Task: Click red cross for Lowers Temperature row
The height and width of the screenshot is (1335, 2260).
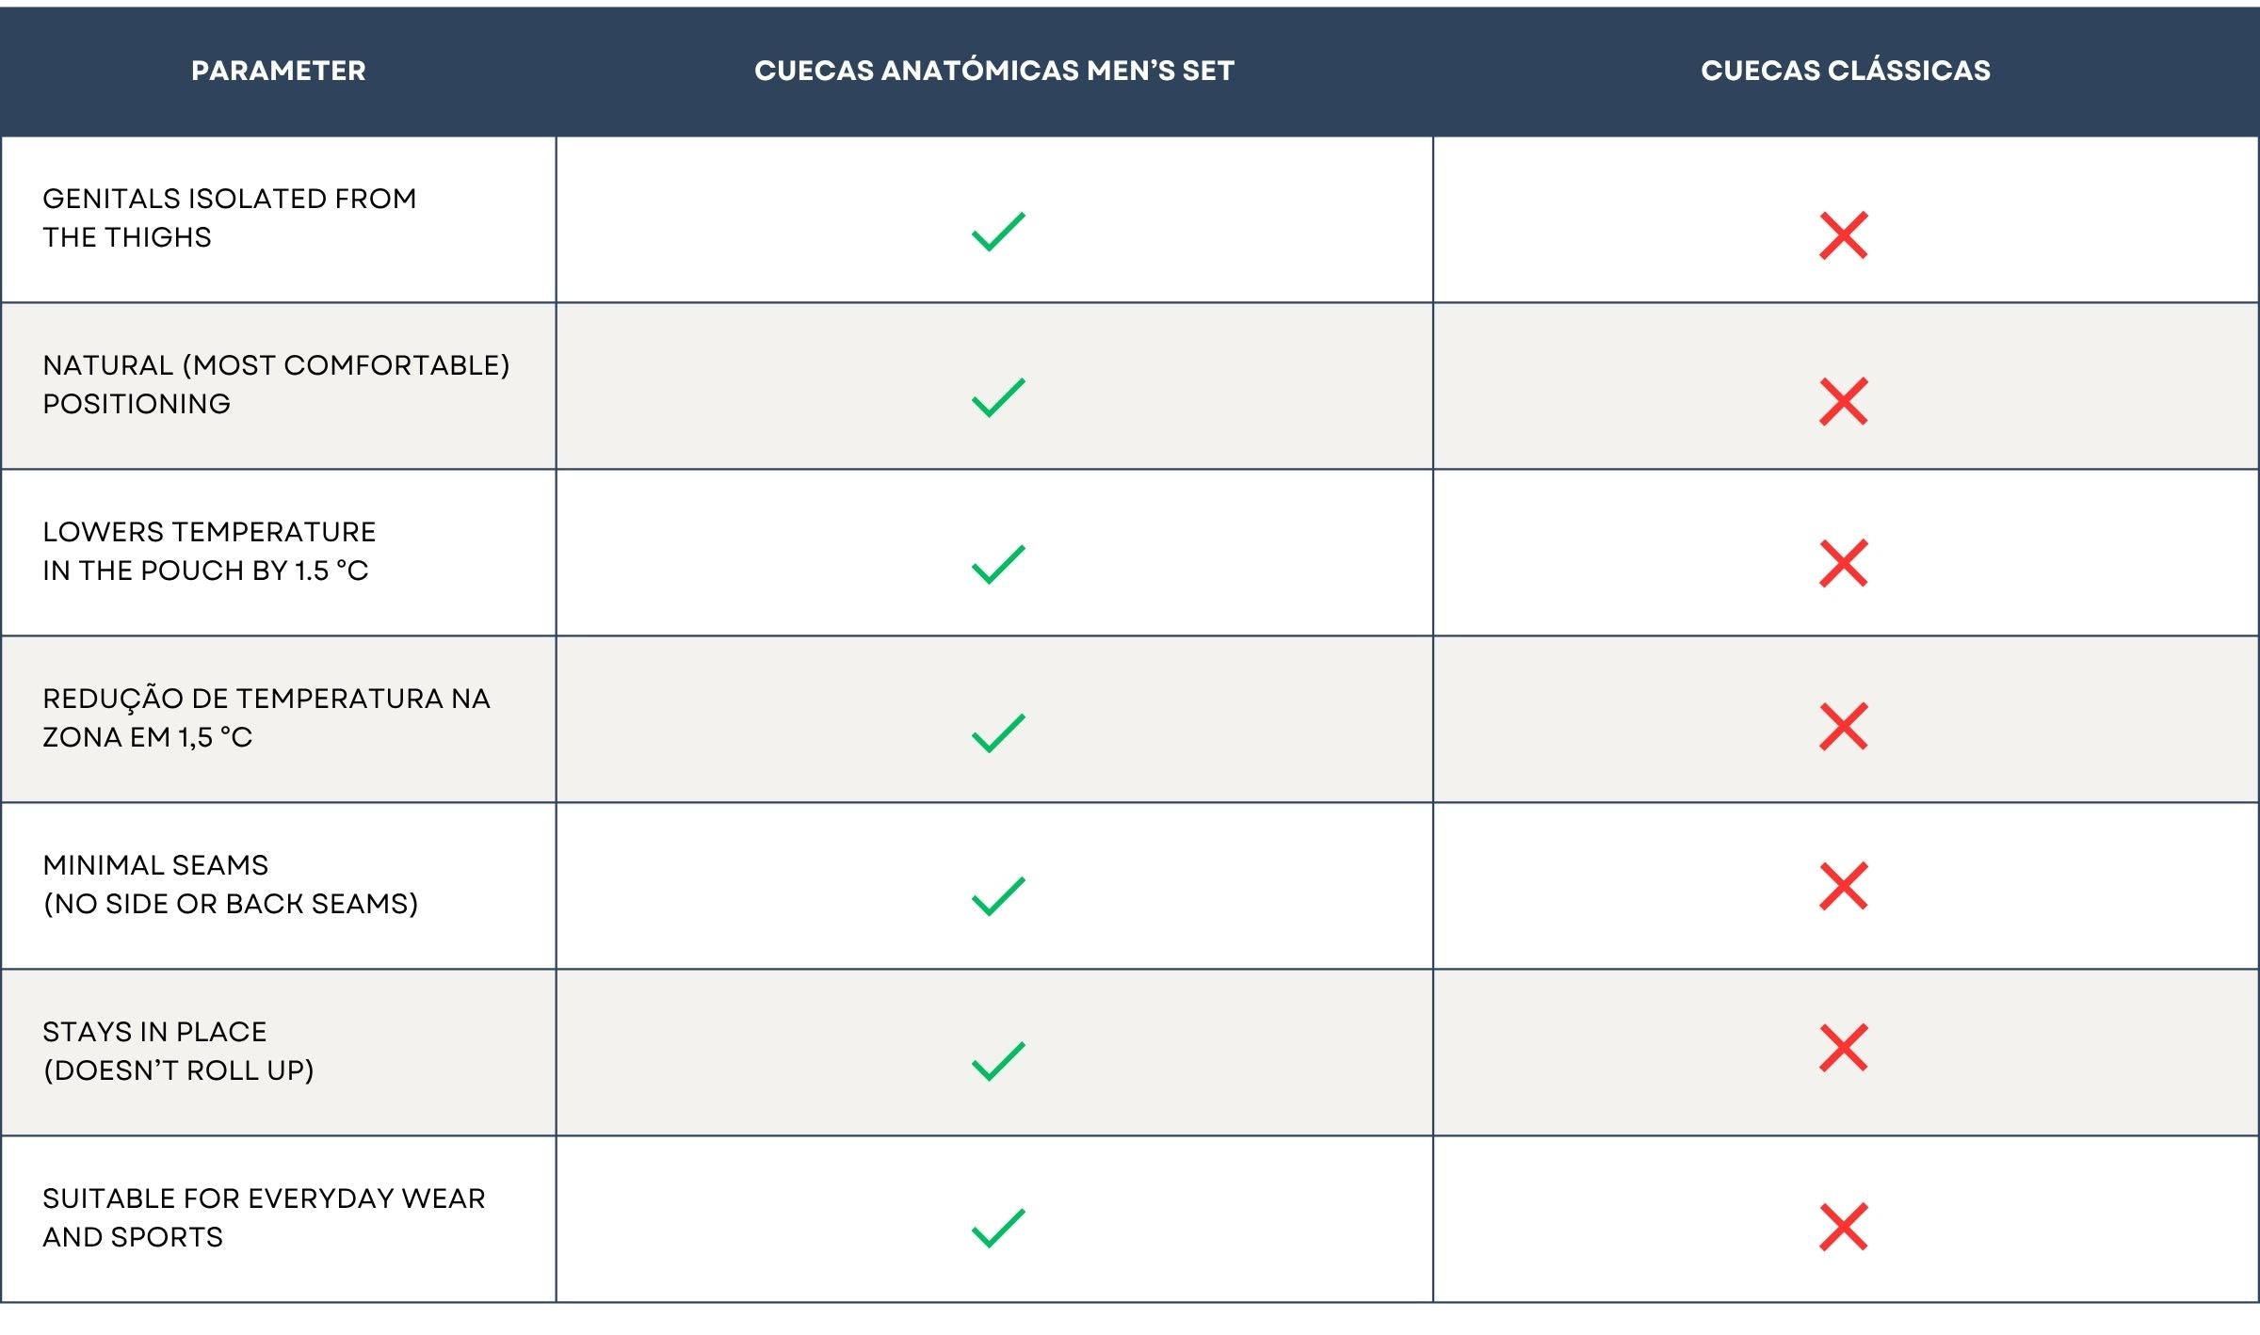Action: pos(1843,564)
